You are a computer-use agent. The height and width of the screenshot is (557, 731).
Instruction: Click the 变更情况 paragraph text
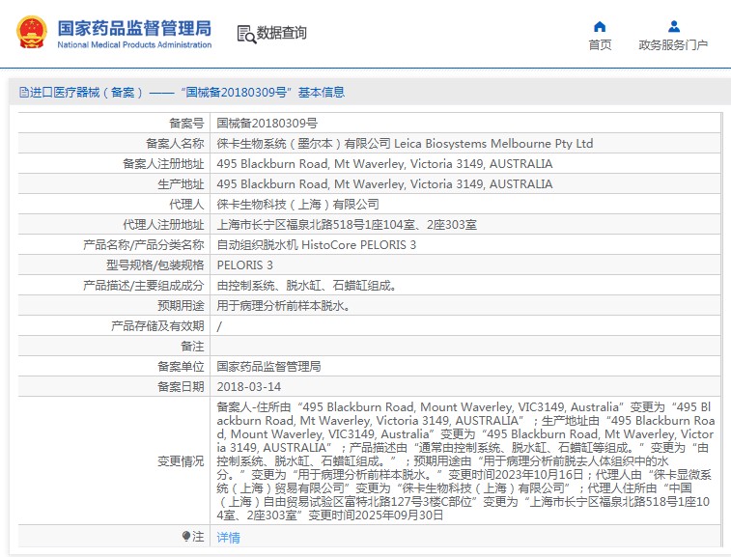[x=465, y=461]
